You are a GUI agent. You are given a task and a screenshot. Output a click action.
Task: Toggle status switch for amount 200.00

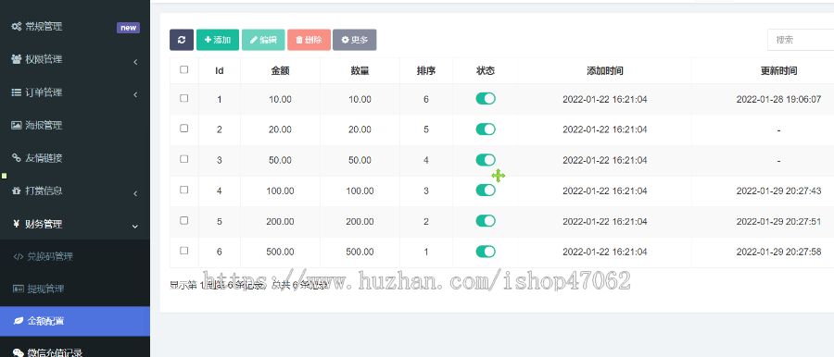486,221
